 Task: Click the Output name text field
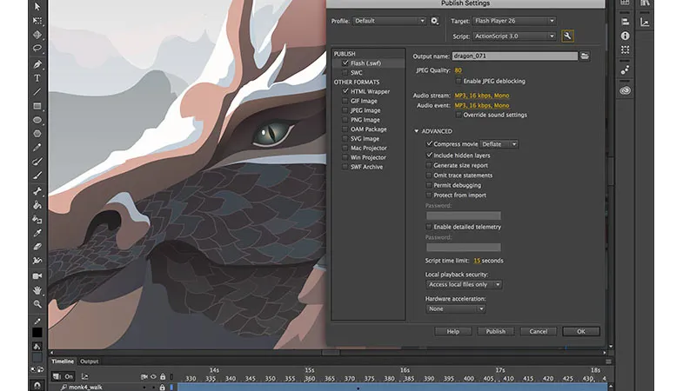(x=513, y=56)
